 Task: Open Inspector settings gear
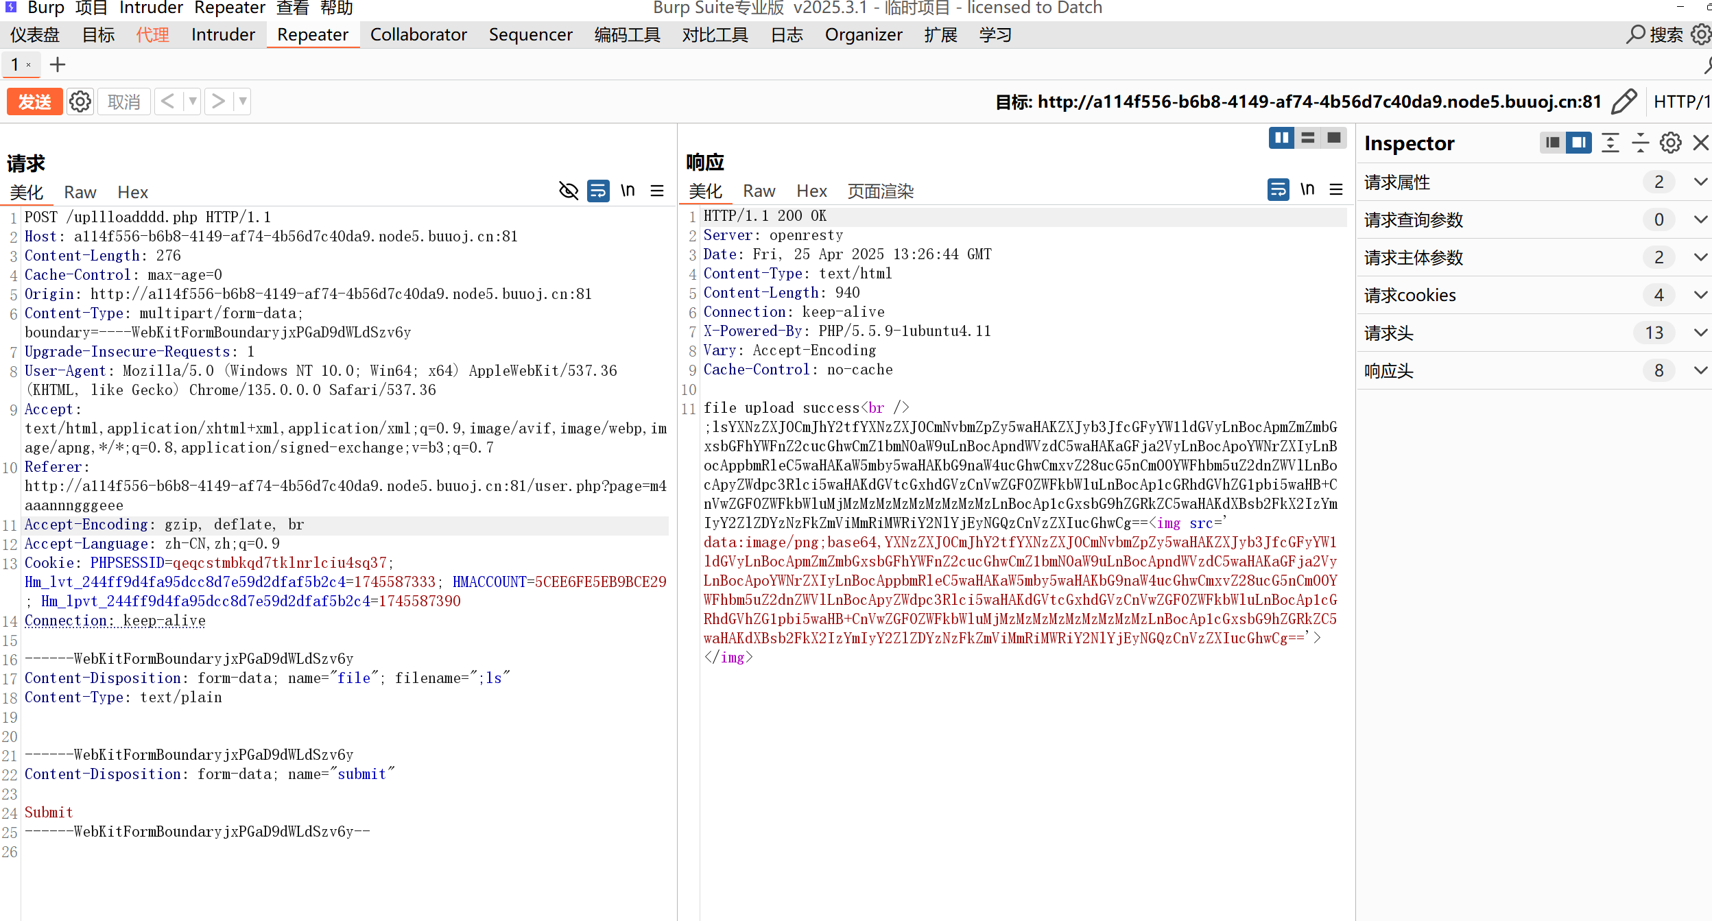tap(1670, 143)
